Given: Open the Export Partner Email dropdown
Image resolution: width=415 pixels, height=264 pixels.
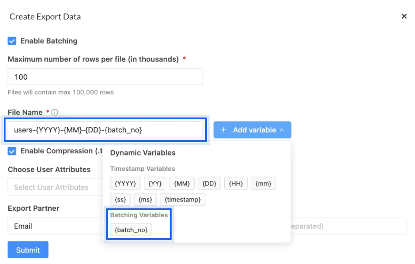Looking at the screenshot, I should (55, 226).
